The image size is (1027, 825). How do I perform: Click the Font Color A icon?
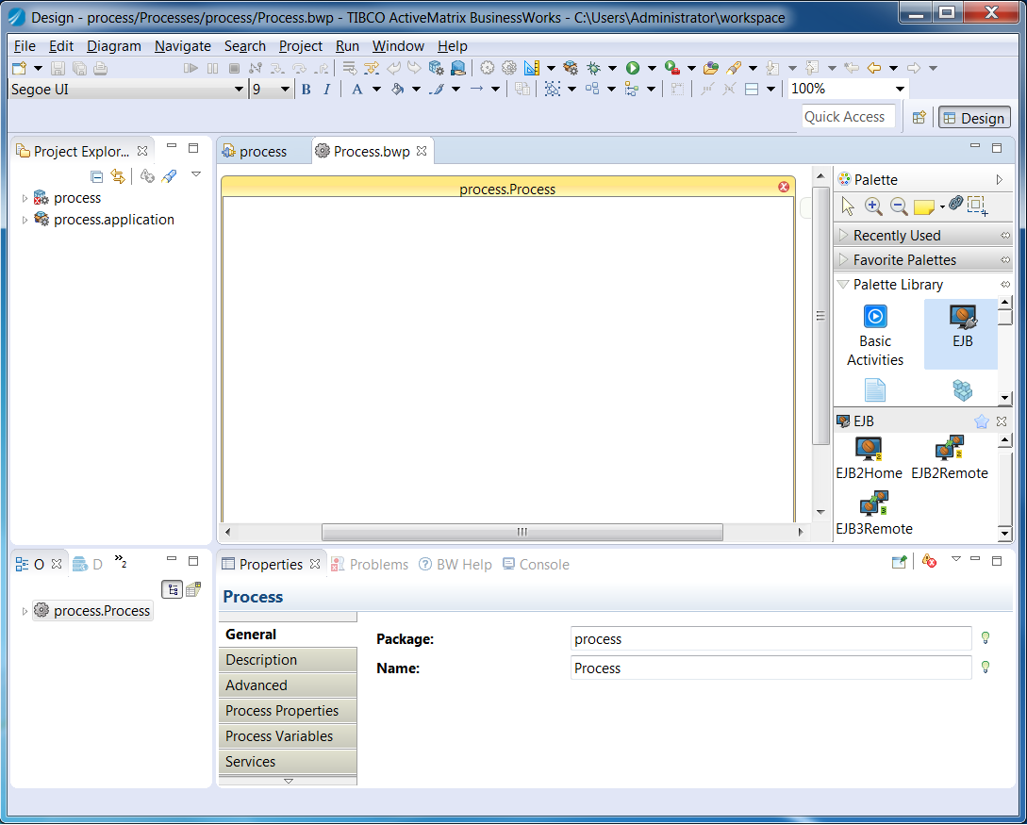357,90
